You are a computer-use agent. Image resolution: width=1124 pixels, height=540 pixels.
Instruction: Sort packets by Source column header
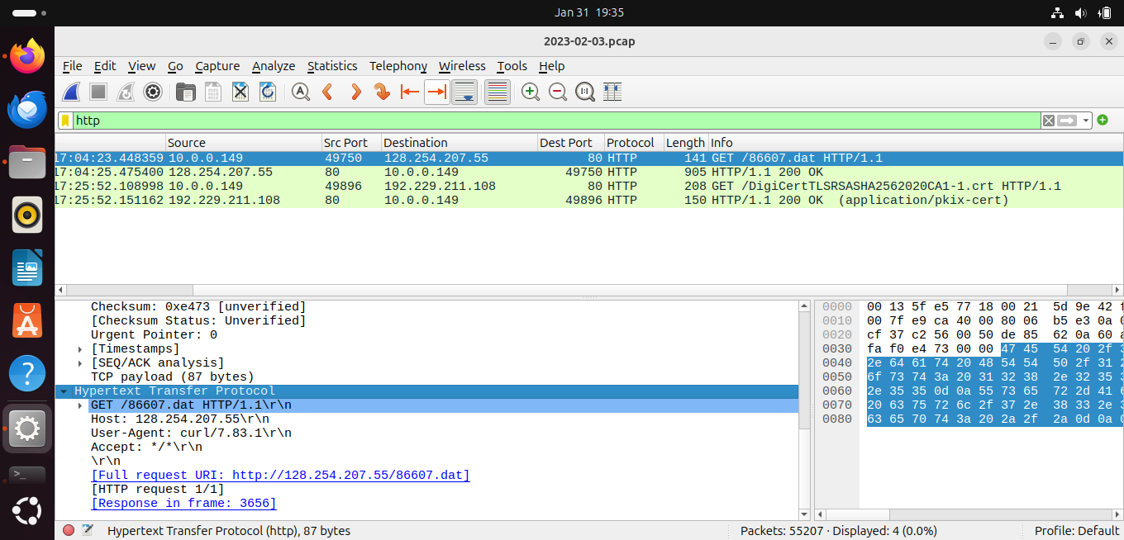point(244,143)
